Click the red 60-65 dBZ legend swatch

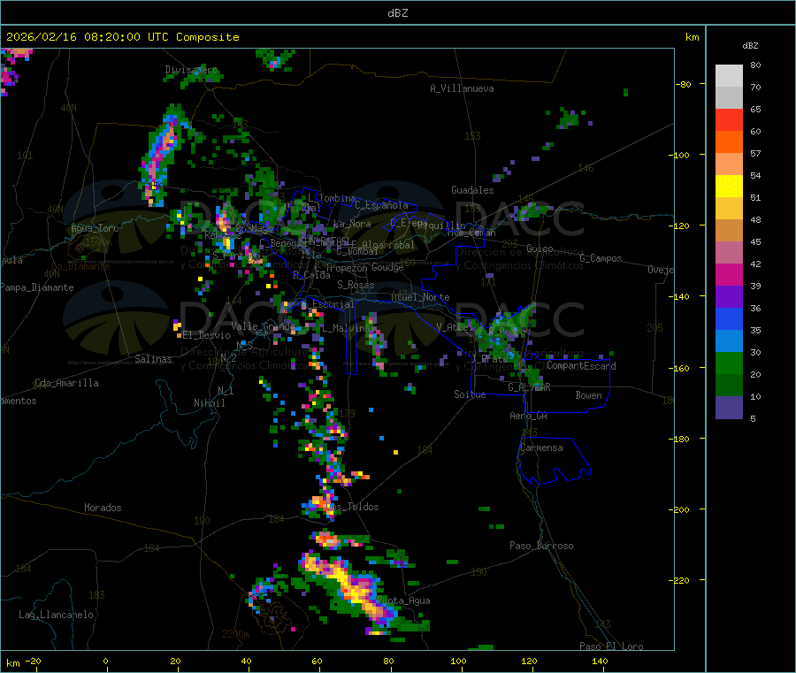(x=729, y=119)
